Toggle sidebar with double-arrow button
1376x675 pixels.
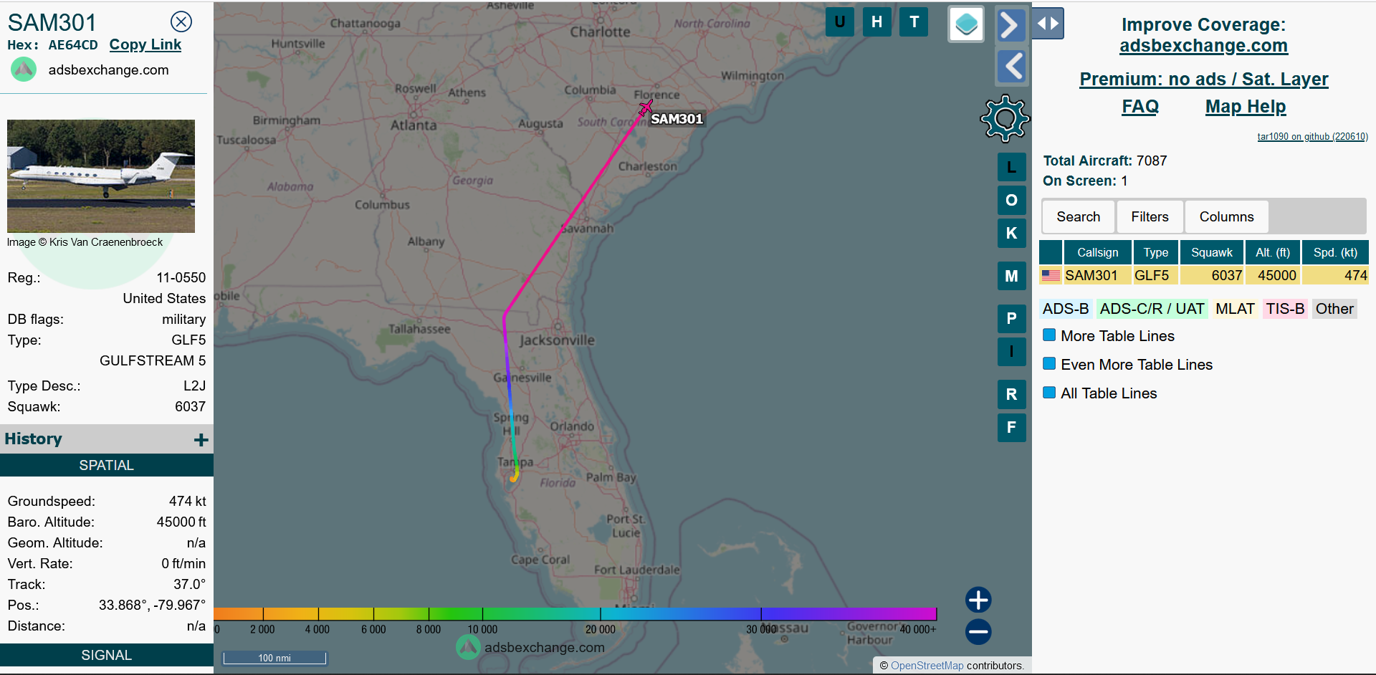tap(1048, 24)
